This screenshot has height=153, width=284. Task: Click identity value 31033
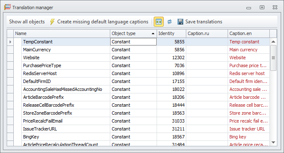pyautogui.click(x=178, y=121)
